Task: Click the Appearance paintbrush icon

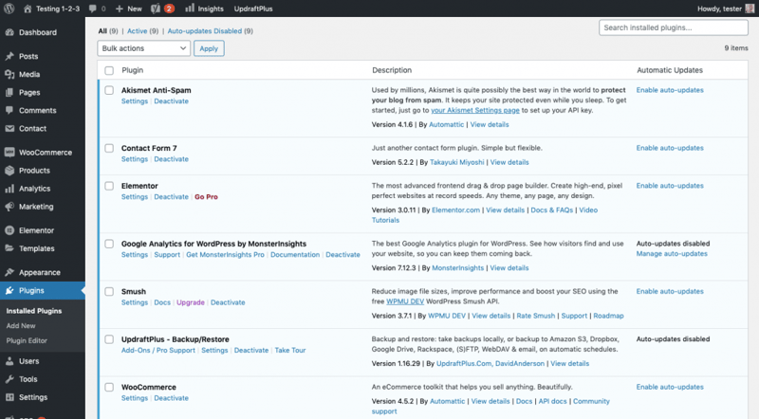Action: click(x=9, y=272)
